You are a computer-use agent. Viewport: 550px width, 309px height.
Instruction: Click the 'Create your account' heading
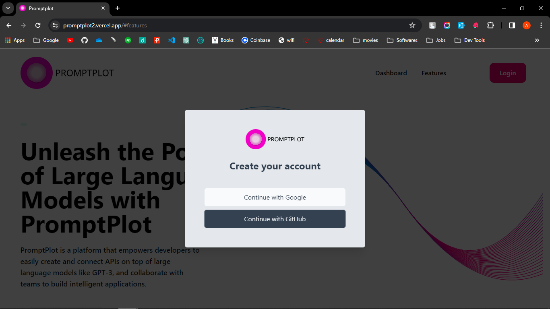[275, 166]
